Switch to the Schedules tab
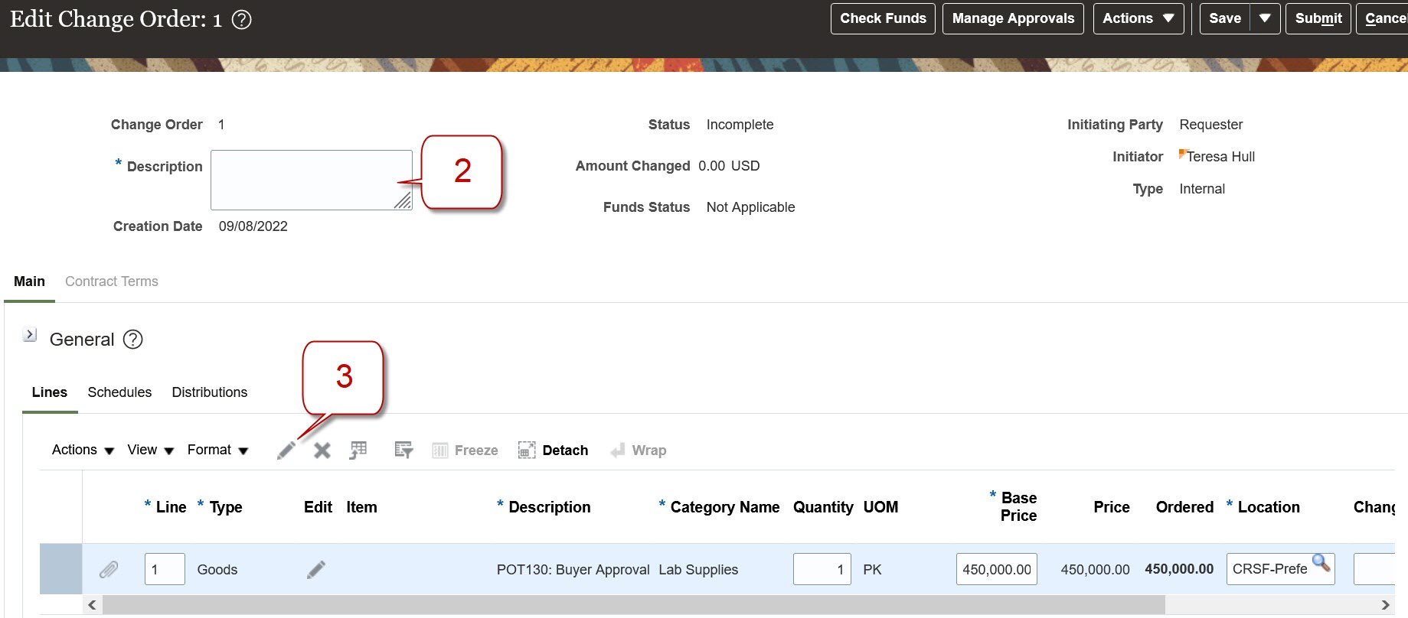The width and height of the screenshot is (1408, 618). [x=119, y=392]
